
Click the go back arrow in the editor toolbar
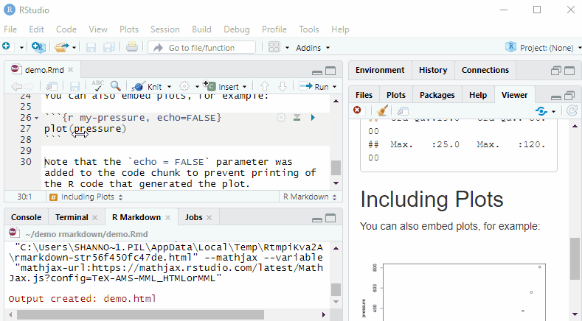[16, 87]
